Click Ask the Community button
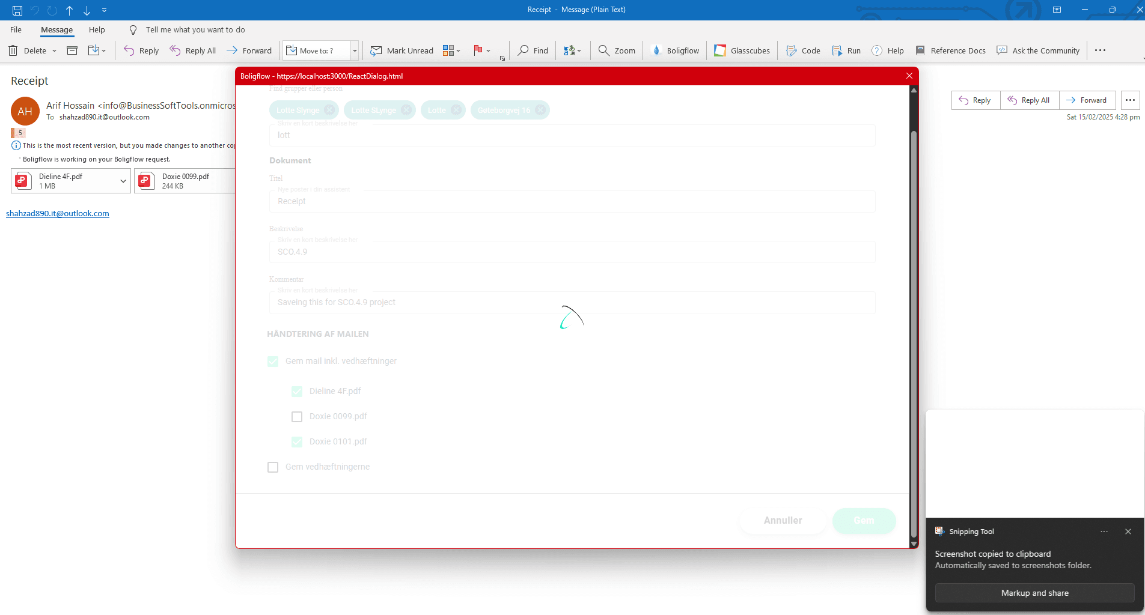The width and height of the screenshot is (1145, 615). point(1038,50)
